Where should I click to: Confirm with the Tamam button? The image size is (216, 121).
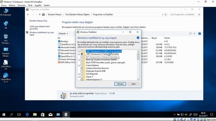coord(120,84)
